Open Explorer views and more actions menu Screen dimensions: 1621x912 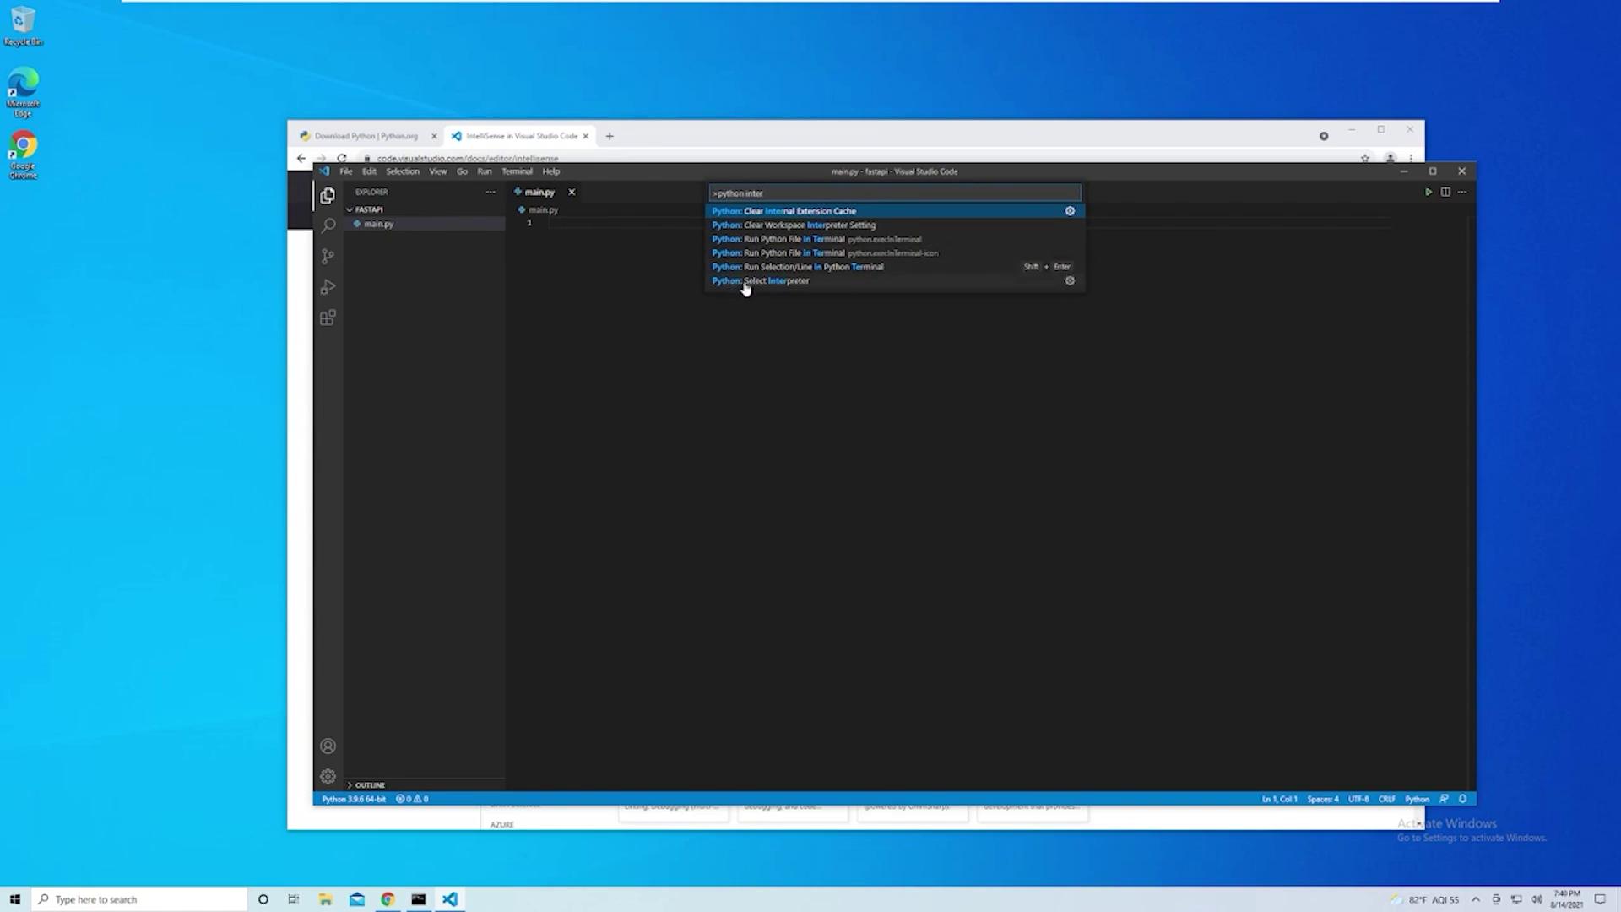pos(491,193)
